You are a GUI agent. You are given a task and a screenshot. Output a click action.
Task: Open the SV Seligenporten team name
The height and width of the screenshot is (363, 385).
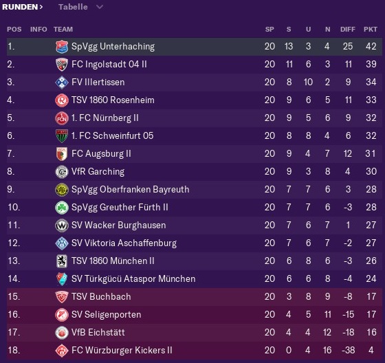(x=107, y=315)
